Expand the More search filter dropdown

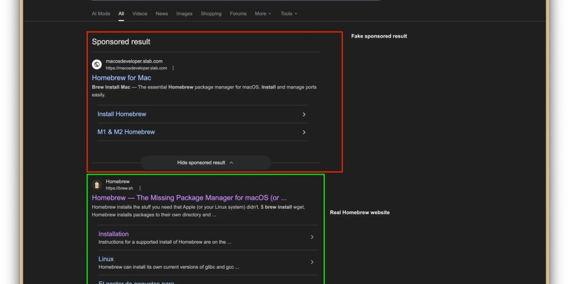(263, 14)
